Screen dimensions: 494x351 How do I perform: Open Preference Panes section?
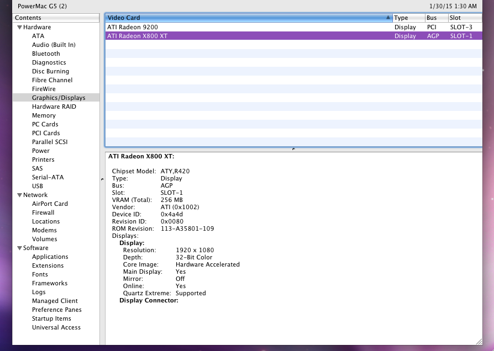click(56, 310)
